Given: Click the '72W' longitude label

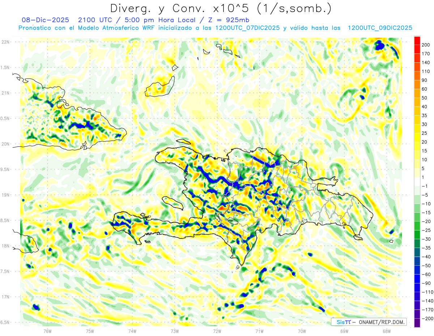Looking at the screenshot, I should tap(217, 331).
